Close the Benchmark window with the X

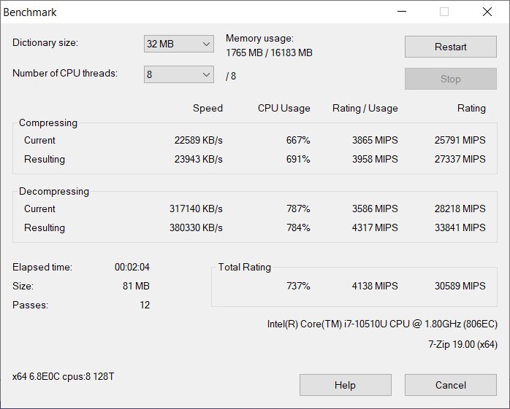(487, 12)
